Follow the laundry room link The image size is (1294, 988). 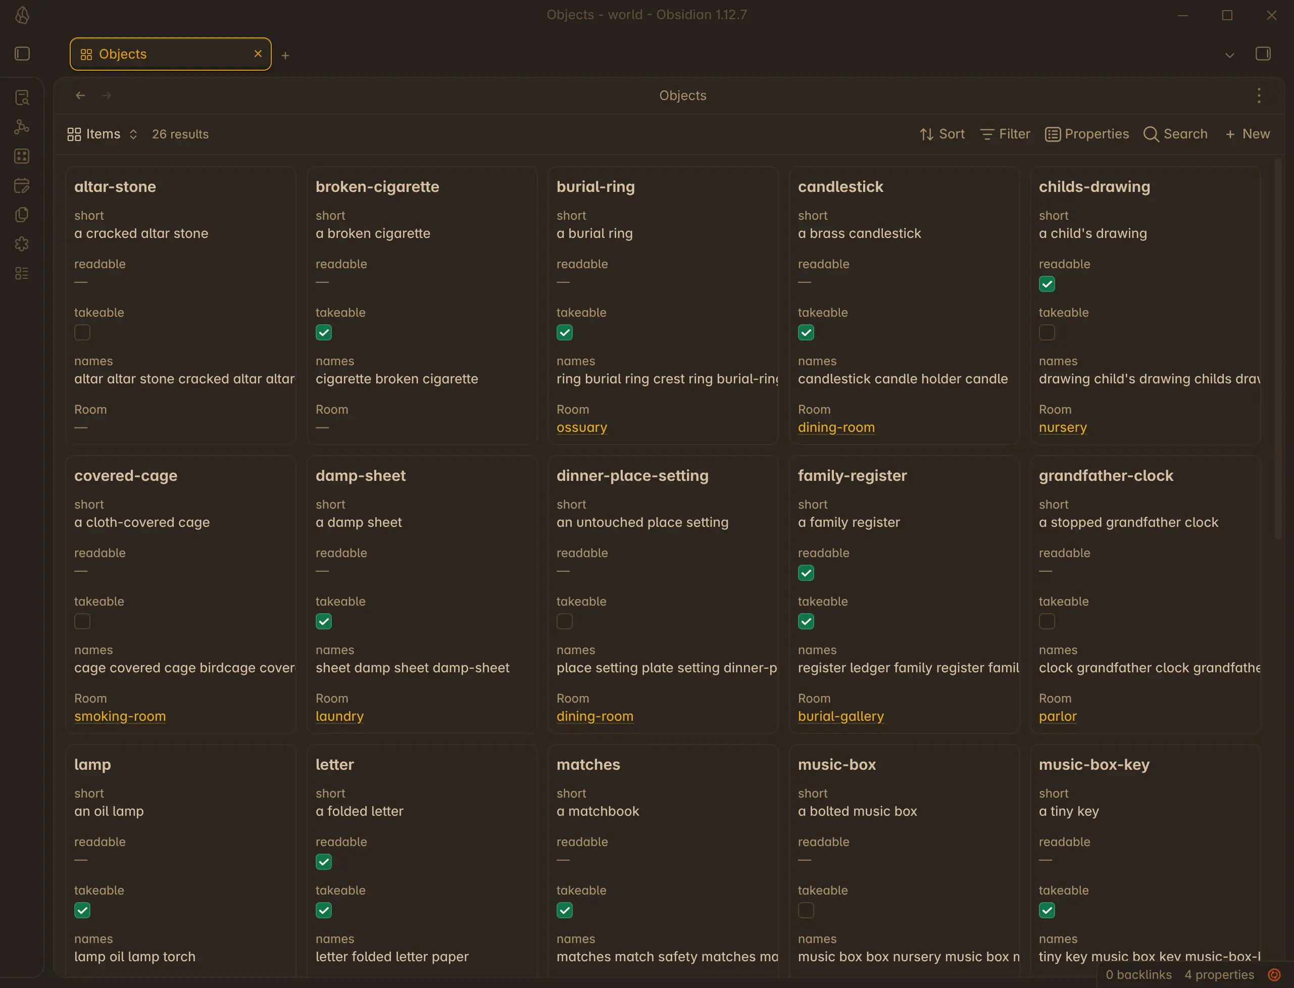click(x=339, y=716)
